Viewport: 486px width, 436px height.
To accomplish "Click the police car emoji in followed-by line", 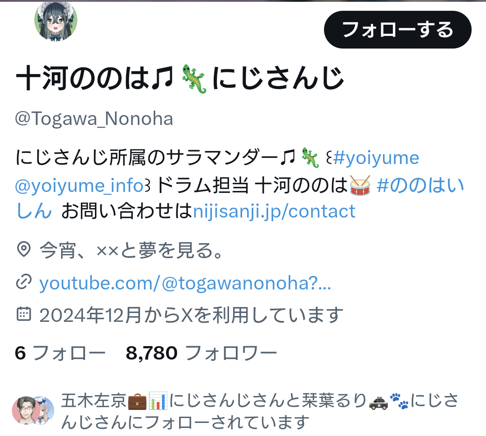I will (378, 401).
